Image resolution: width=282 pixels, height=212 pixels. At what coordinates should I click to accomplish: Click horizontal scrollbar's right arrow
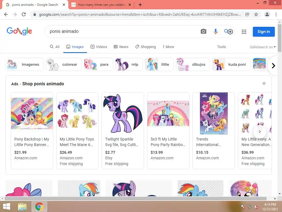pyautogui.click(x=275, y=198)
